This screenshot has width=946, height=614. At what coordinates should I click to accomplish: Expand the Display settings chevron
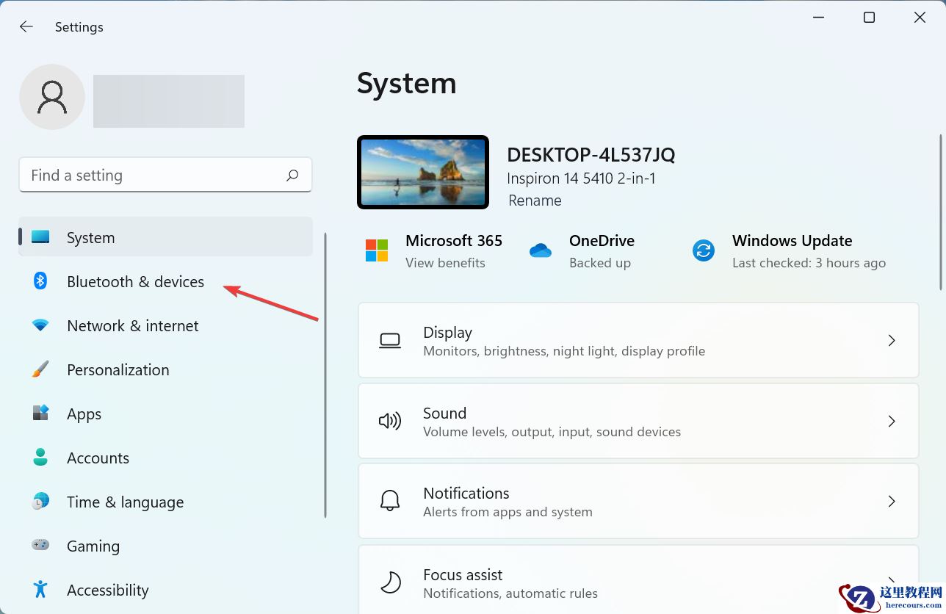pos(891,340)
